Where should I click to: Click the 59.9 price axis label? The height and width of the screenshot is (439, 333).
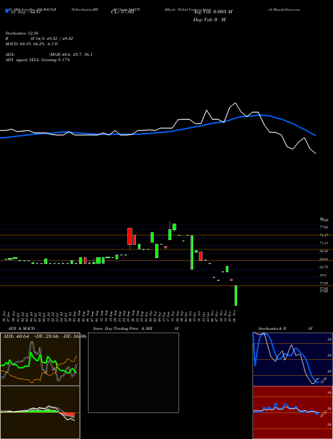point(324,275)
